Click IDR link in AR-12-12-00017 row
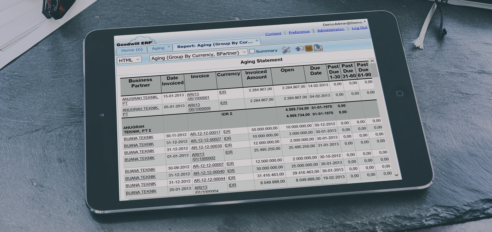The image size is (492, 232). pos(227,132)
